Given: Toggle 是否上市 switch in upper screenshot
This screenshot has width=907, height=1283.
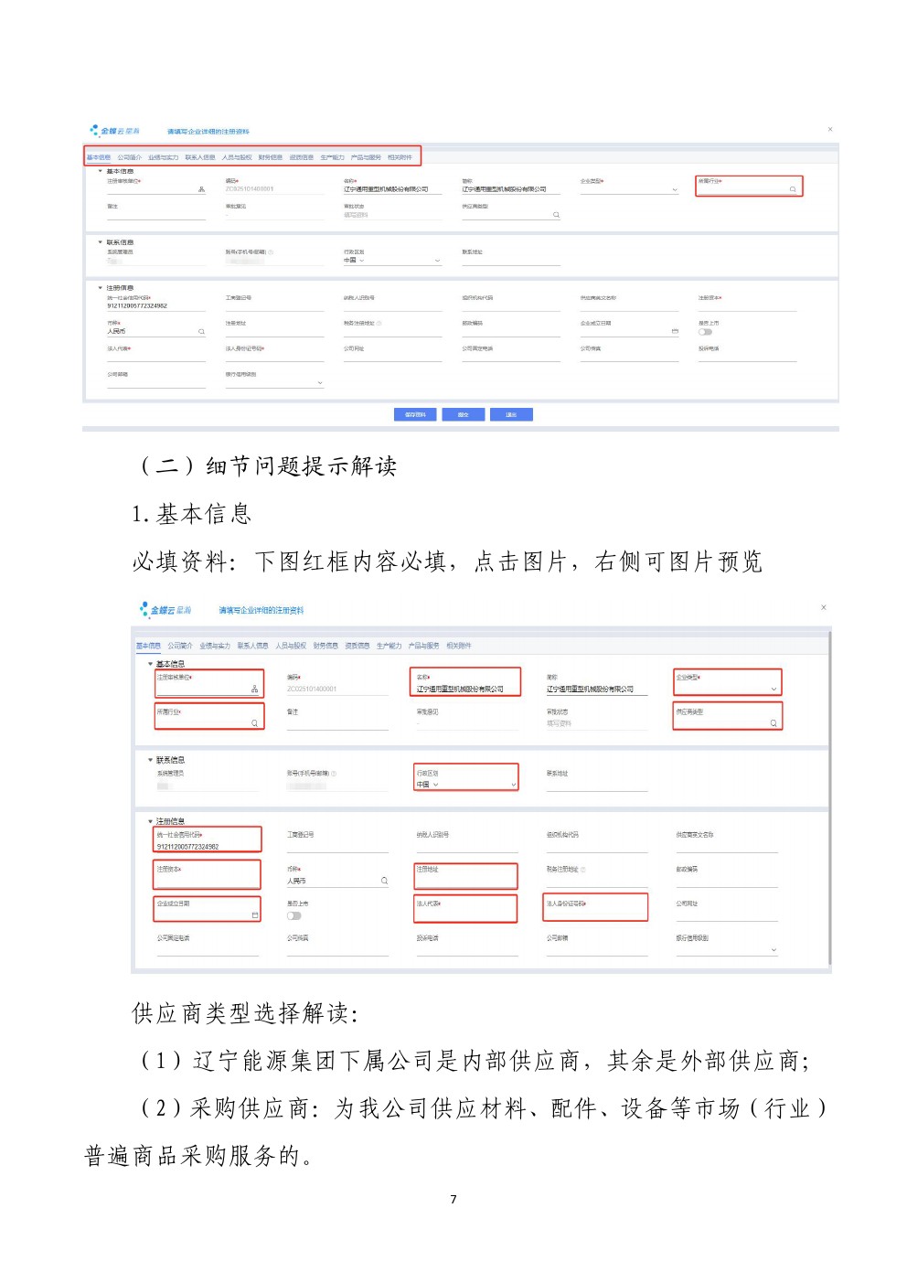Looking at the screenshot, I should point(705,332).
